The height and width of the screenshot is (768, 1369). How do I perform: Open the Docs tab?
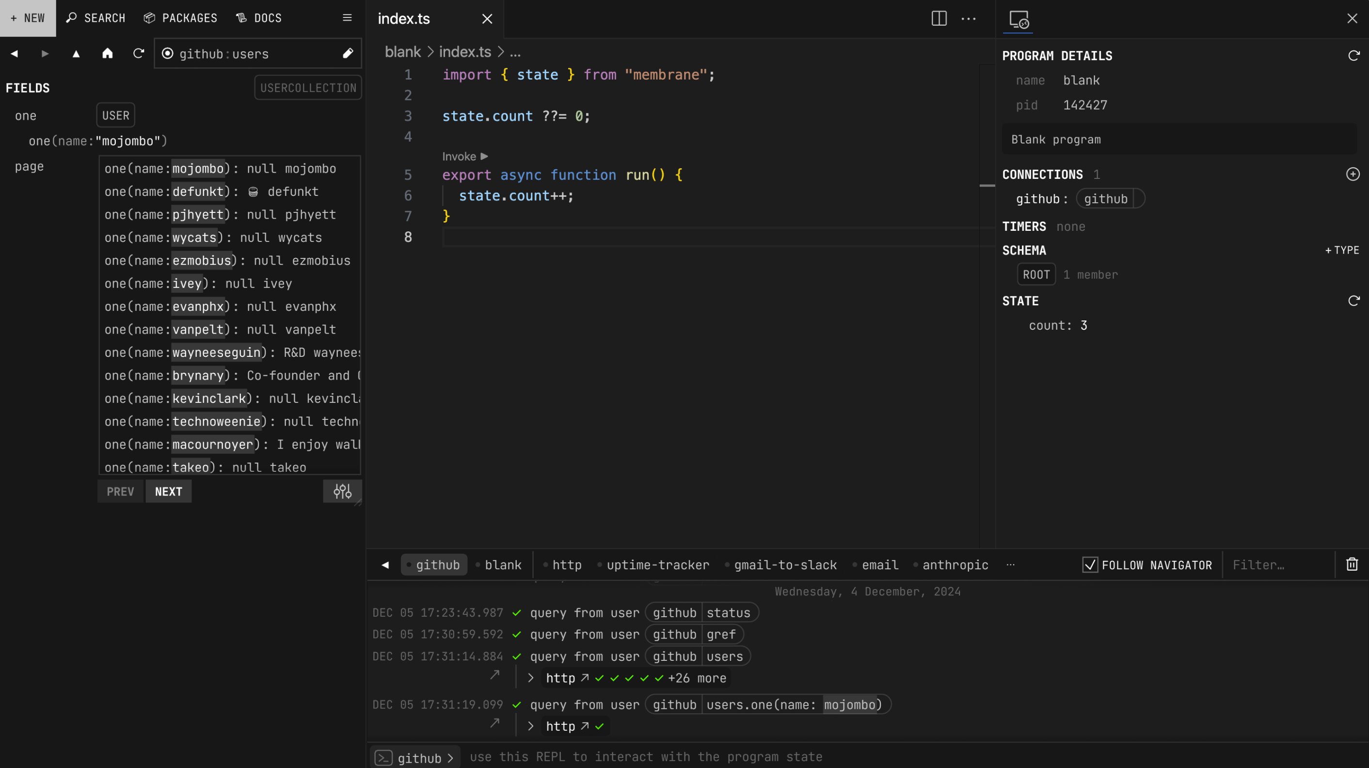tap(259, 18)
